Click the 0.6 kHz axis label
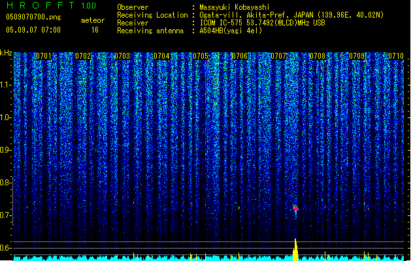This screenshot has width=411, height=261. 5,248
